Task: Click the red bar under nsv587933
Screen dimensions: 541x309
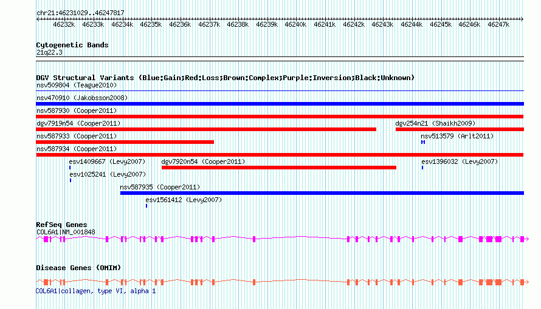Action: tap(125, 142)
